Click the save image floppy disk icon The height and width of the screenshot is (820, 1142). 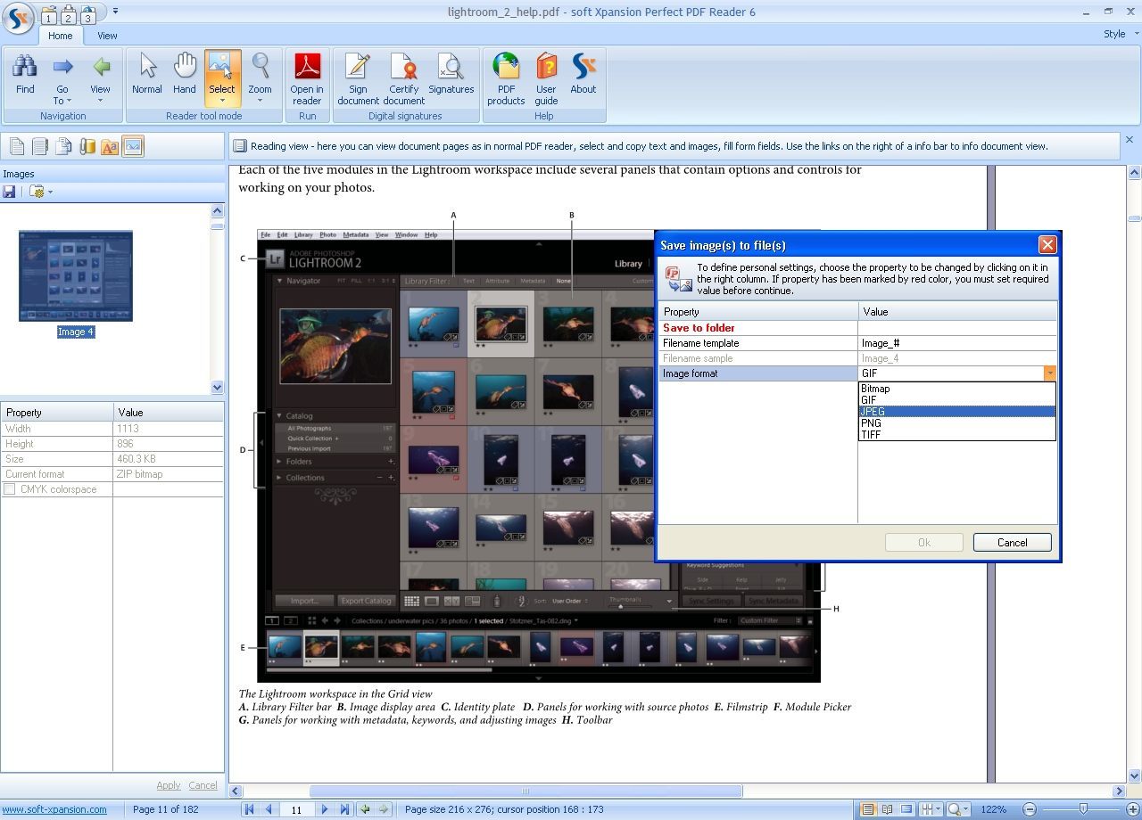(10, 192)
